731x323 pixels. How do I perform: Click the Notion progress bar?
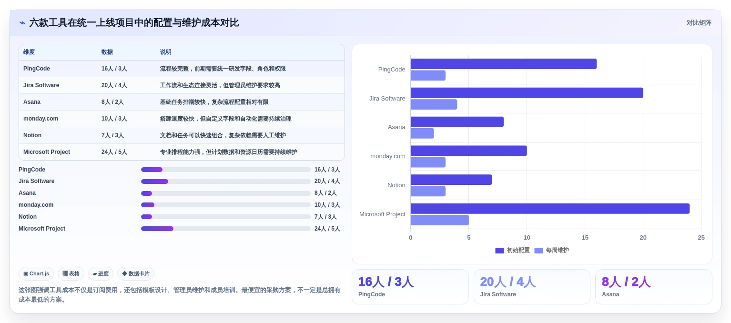[x=226, y=217]
